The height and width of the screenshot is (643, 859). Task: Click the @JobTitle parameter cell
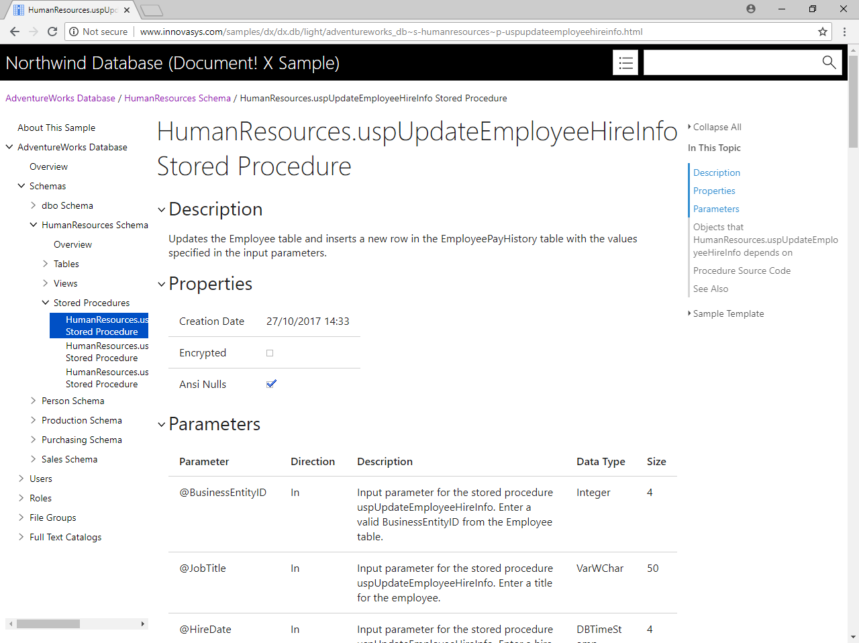pyautogui.click(x=203, y=568)
